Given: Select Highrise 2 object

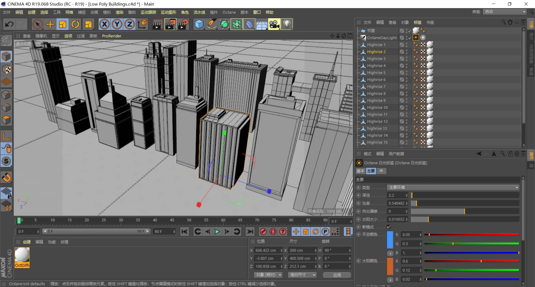Looking at the screenshot, I should pyautogui.click(x=376, y=52).
